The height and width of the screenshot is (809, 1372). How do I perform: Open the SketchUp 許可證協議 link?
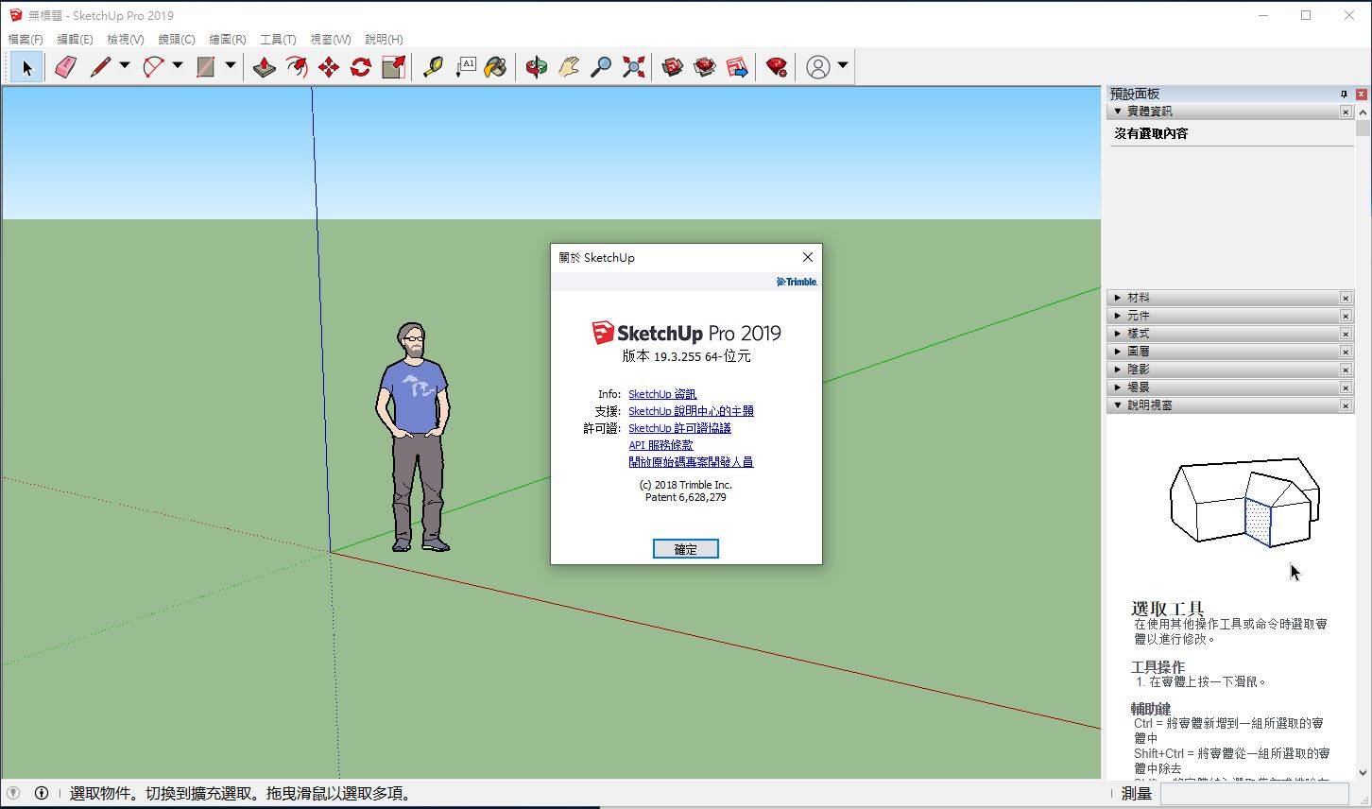(679, 428)
